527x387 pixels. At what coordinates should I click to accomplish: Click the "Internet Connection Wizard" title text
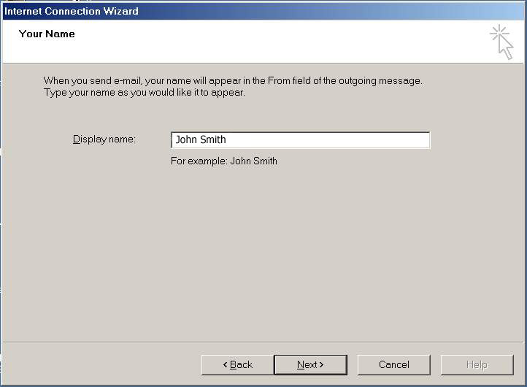click(x=71, y=11)
